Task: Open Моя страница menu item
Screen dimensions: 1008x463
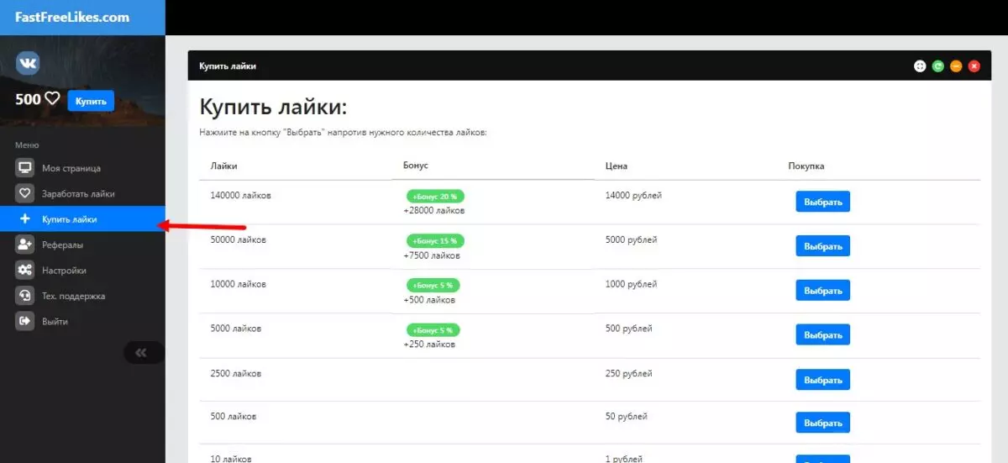Action: [82, 168]
